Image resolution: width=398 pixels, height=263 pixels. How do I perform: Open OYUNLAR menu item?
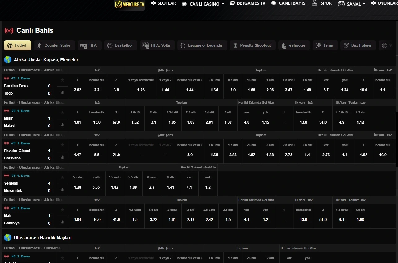[384, 3]
